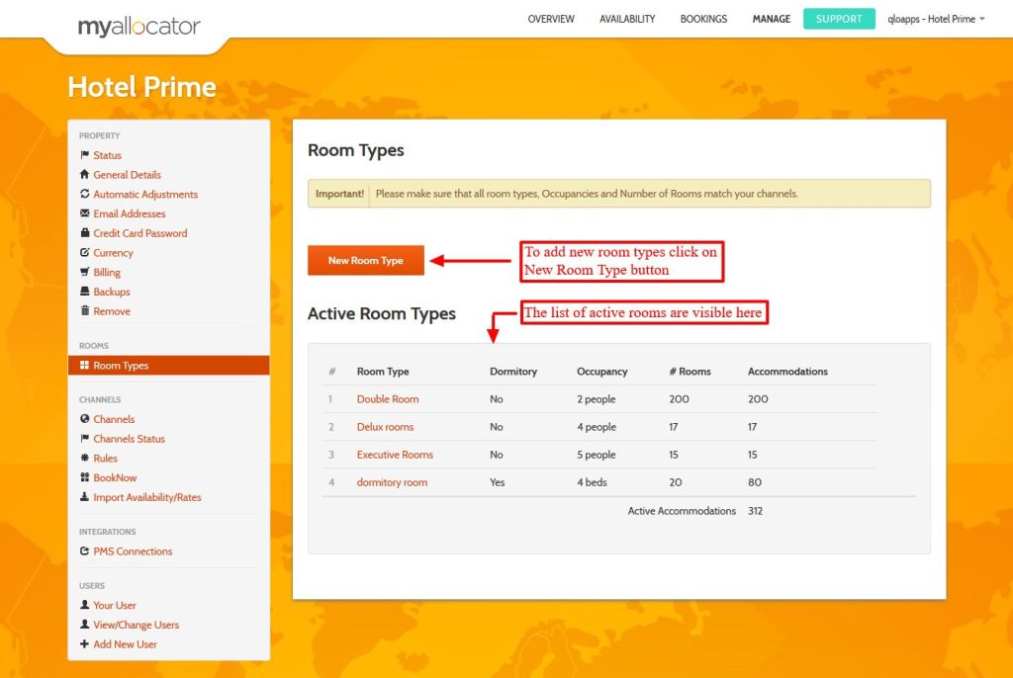Open the qloapps - Hotel Prime account dropdown
The image size is (1013, 678).
pos(936,19)
